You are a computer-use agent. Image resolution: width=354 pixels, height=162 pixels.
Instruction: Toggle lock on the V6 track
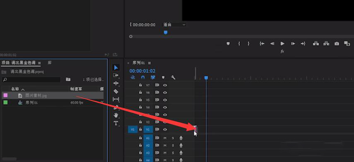point(140,92)
